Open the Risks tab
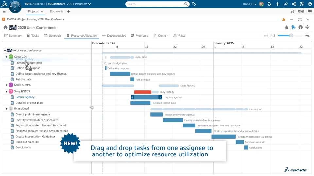 tap(180, 35)
